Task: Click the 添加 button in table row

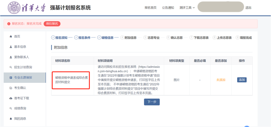Action: 242,80
